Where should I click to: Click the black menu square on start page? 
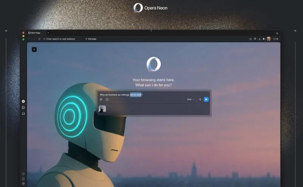pyautogui.click(x=34, y=50)
